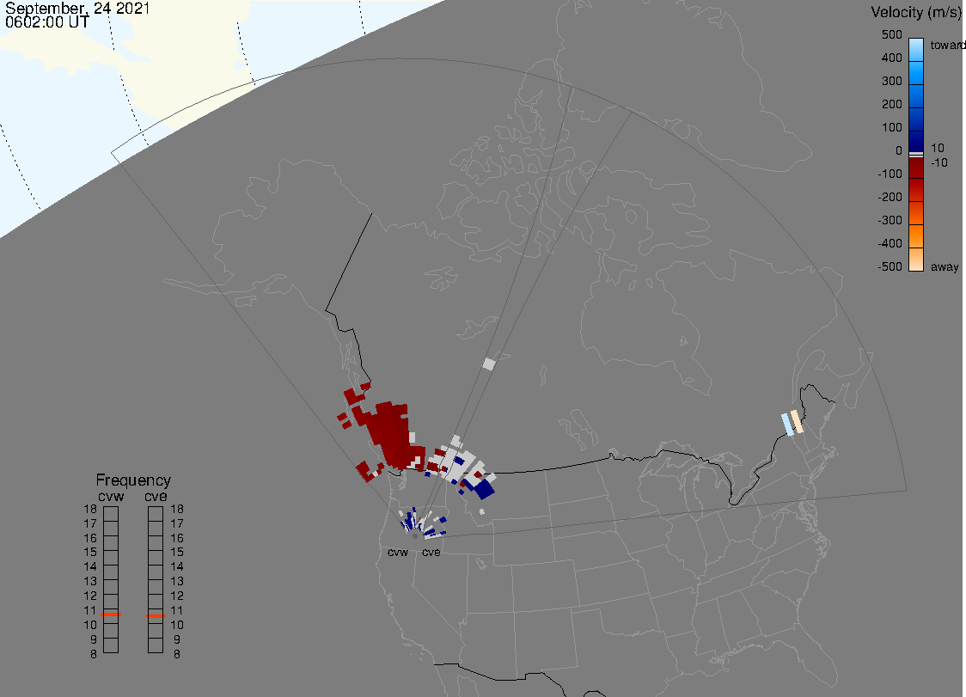Screen dimensions: 966x697
Task: Click the '-10' threshold label on the legend
Action: click(938, 162)
